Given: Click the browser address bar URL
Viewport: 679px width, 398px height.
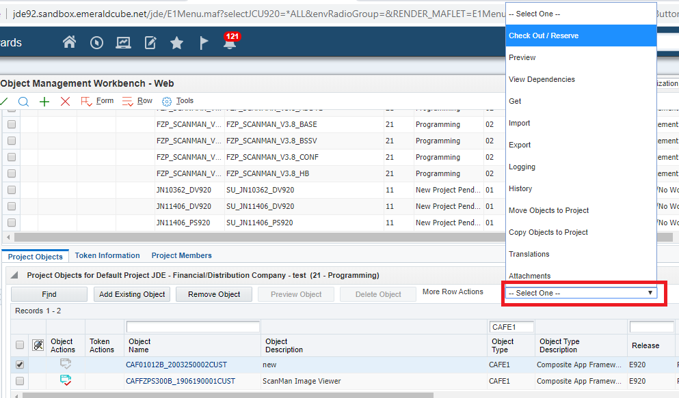Looking at the screenshot, I should coord(259,14).
